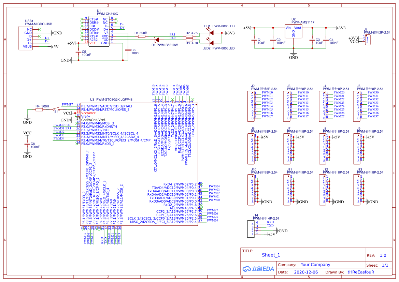This screenshot has width=399, height=282.
Task: Click the J8 header designator label
Action: [x=325, y=129]
